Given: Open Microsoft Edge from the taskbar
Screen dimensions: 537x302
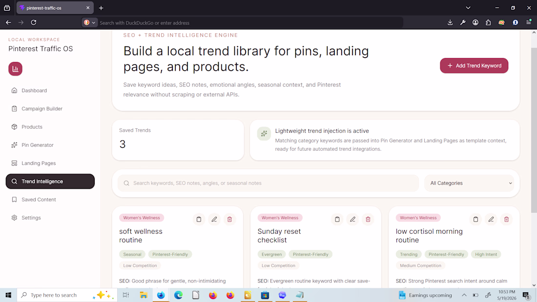Looking at the screenshot, I should point(178,295).
